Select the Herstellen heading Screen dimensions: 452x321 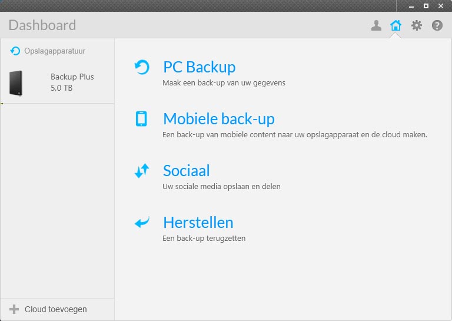(x=198, y=223)
